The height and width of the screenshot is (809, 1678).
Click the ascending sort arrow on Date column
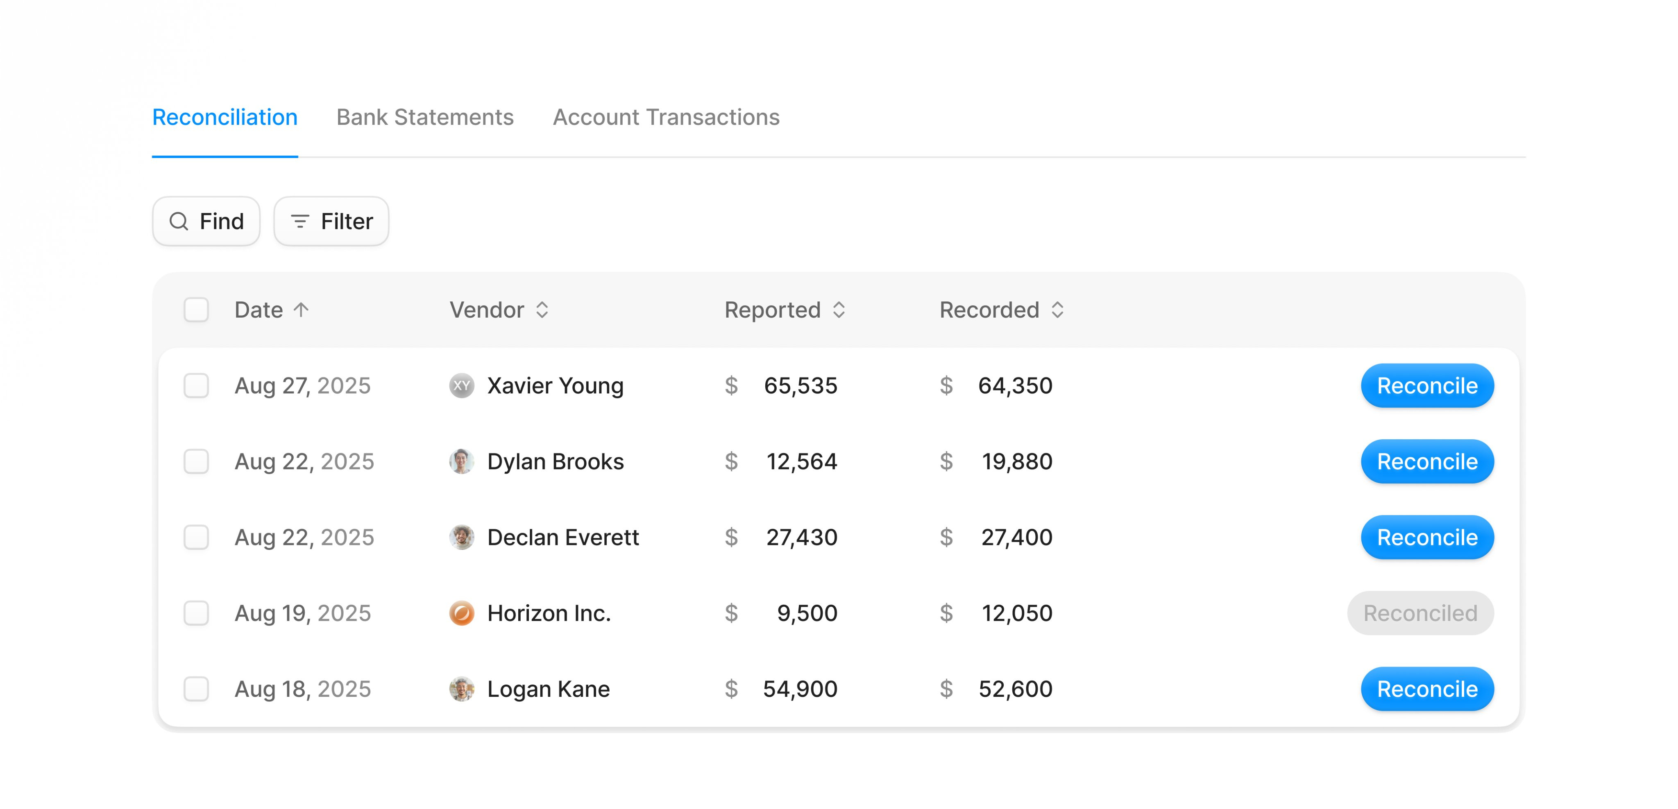pyautogui.click(x=302, y=310)
